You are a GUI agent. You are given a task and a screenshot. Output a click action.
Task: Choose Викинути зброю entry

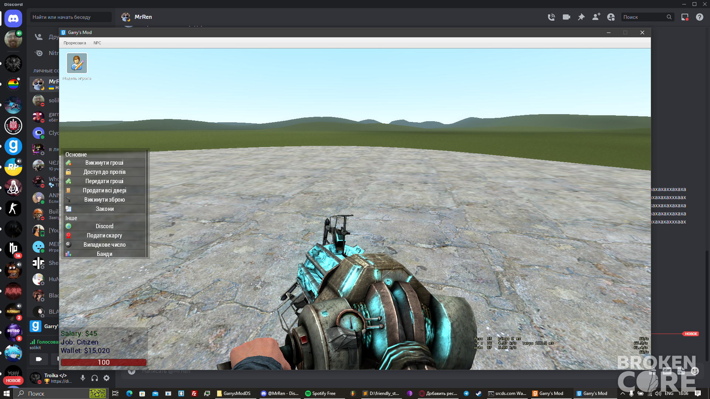tap(105, 200)
